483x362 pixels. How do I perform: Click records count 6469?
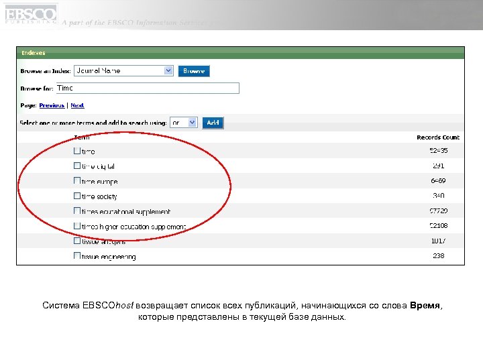point(438,181)
